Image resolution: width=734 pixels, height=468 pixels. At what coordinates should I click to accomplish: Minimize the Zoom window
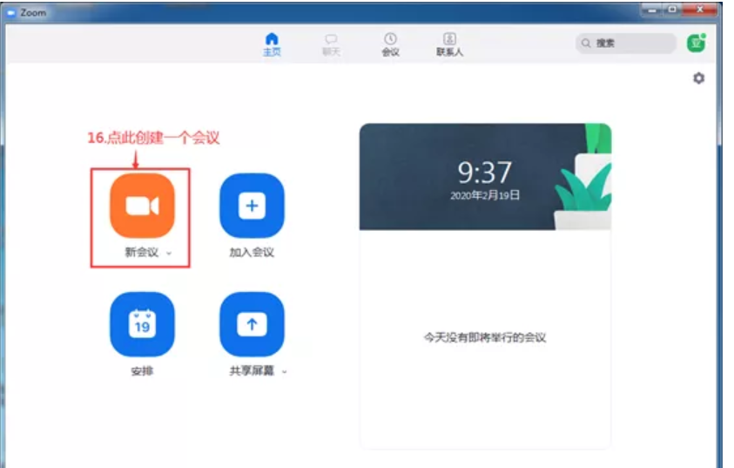click(652, 10)
